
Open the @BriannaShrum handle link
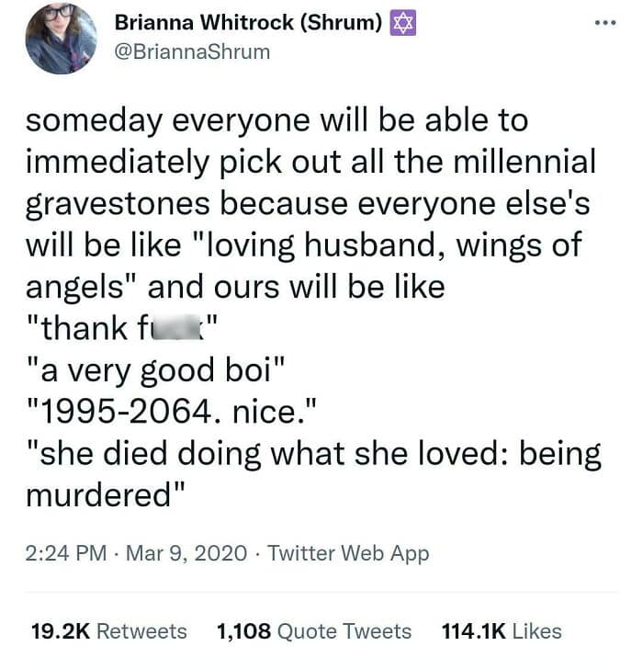pyautogui.click(x=191, y=51)
